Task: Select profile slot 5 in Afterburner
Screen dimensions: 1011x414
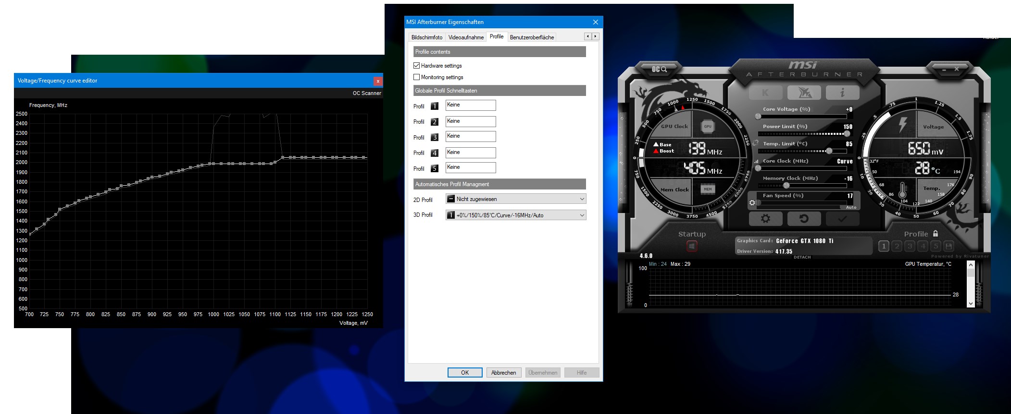Action: point(936,246)
